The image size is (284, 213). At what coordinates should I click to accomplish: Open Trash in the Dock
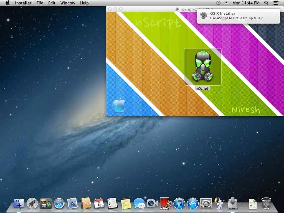(266, 203)
